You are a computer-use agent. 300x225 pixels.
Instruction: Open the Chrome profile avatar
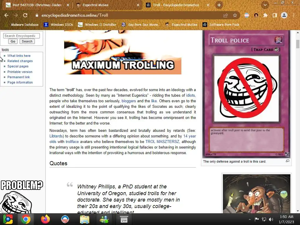pyautogui.click(x=284, y=15)
